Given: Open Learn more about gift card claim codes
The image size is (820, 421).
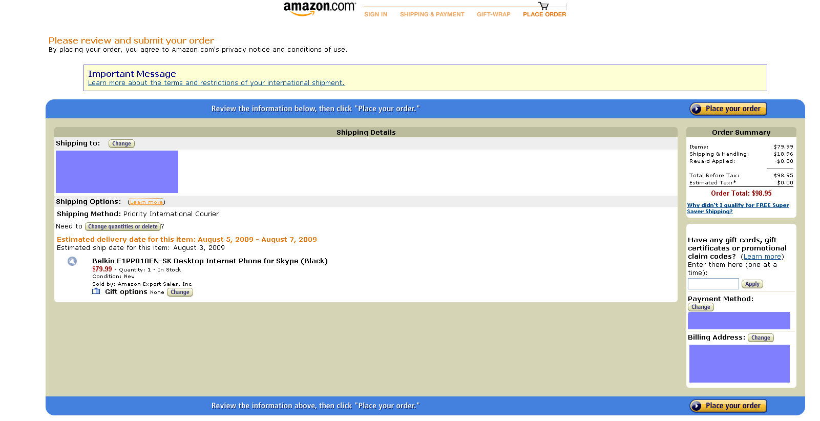Looking at the screenshot, I should point(762,257).
